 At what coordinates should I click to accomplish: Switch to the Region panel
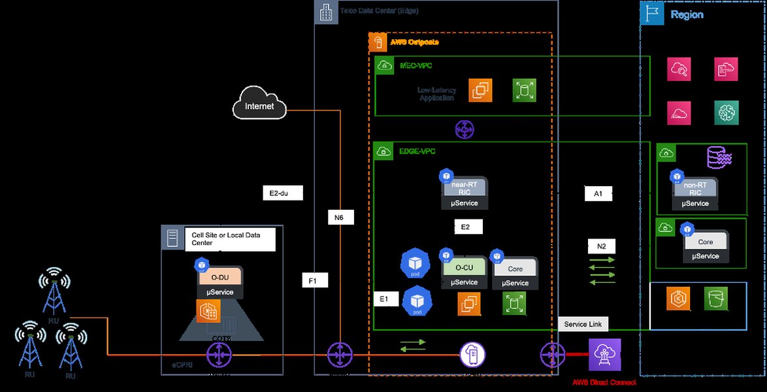click(x=687, y=14)
